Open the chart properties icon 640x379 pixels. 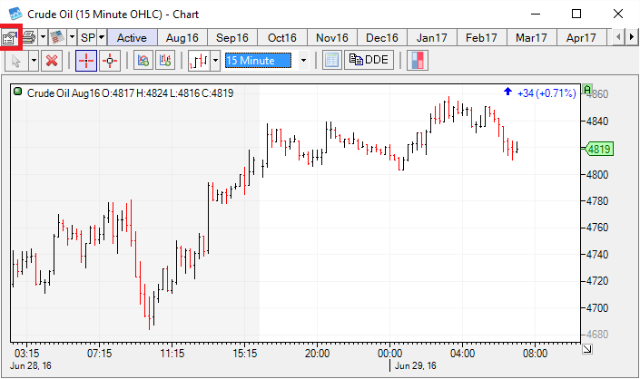coord(10,37)
